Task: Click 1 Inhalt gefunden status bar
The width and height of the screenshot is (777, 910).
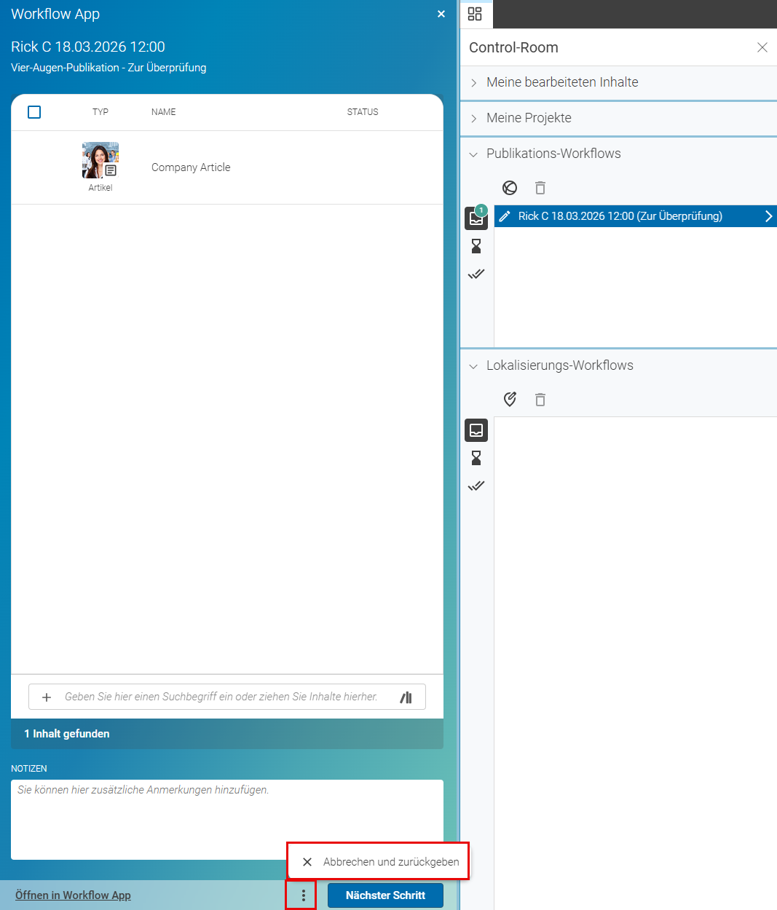Action: pos(227,734)
